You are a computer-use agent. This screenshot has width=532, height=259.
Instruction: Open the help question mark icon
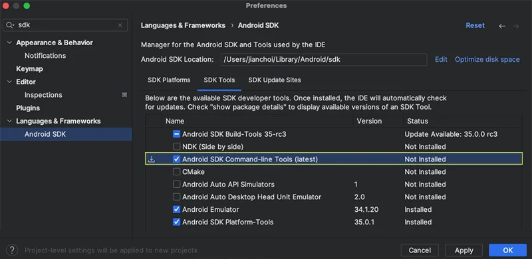pyautogui.click(x=12, y=250)
